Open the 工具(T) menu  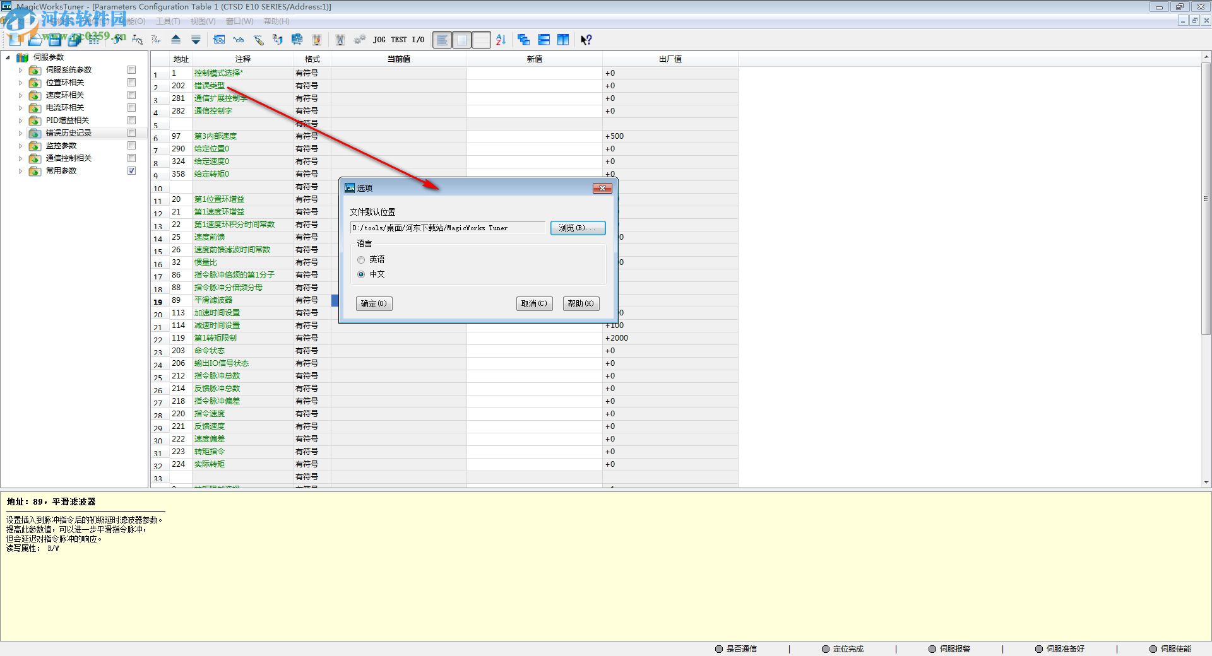(x=168, y=21)
